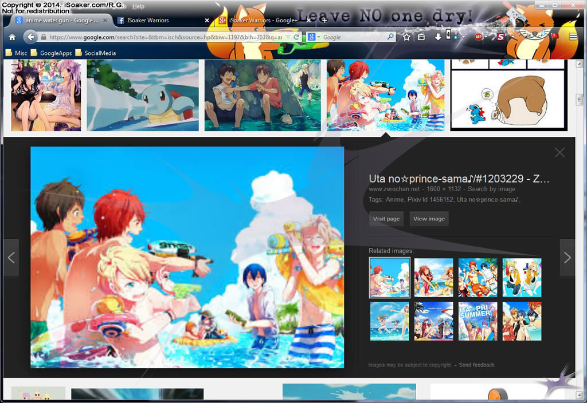Click the browser Back arrow button
Image resolution: width=587 pixels, height=403 pixels.
31,37
